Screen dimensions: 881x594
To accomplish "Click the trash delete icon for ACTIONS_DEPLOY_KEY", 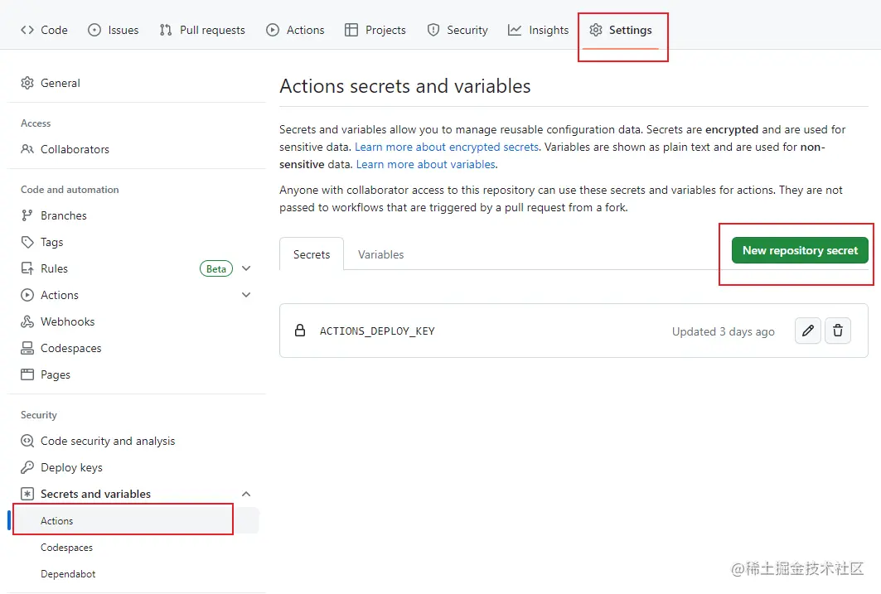I will [x=838, y=331].
